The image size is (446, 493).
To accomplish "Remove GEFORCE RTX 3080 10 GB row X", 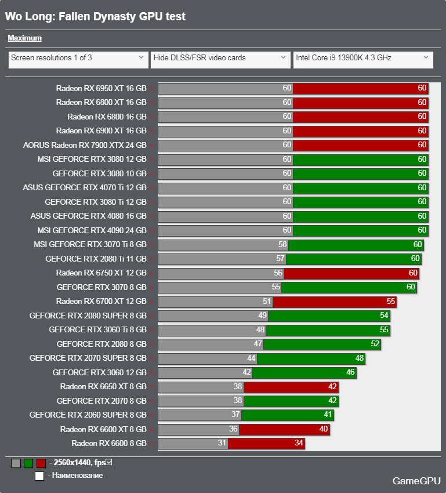I will pos(151,174).
